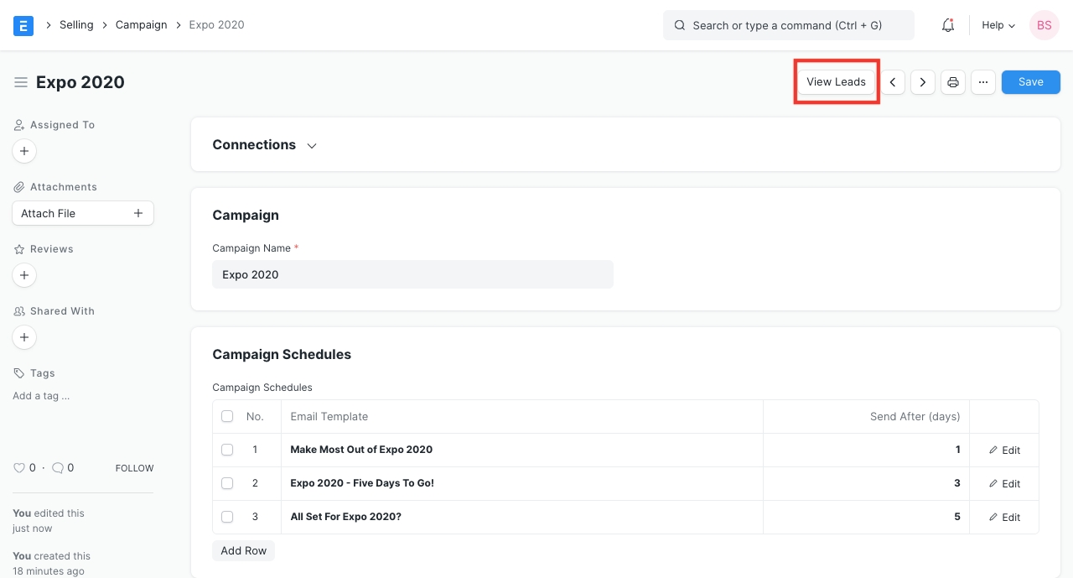Toggle the sidebar hamburger icon

coord(21,82)
